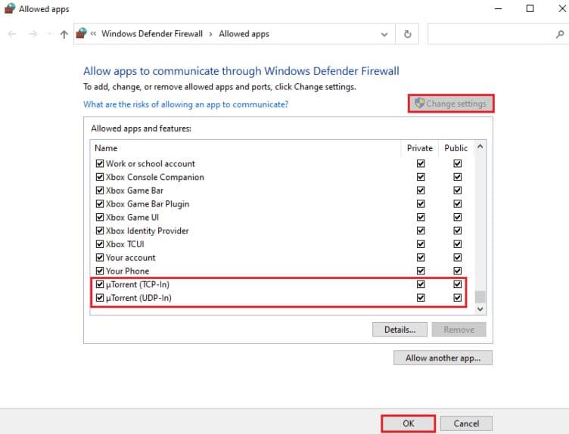This screenshot has width=569, height=434.
Task: Open the Recent locations dropdown arrow
Action: click(49, 35)
